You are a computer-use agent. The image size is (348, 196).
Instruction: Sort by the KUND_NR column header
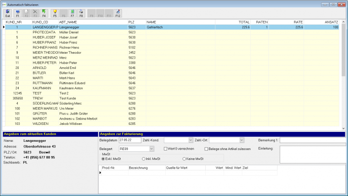point(18,22)
